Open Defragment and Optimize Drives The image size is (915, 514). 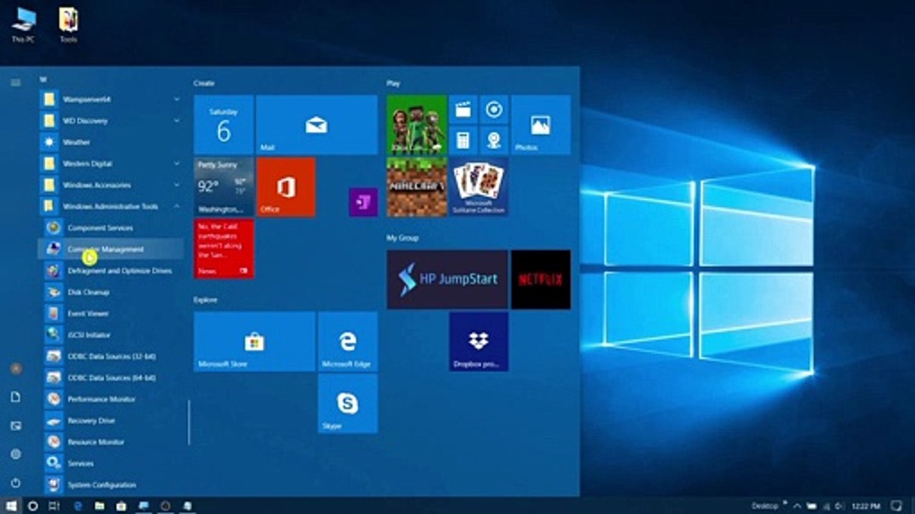point(111,271)
